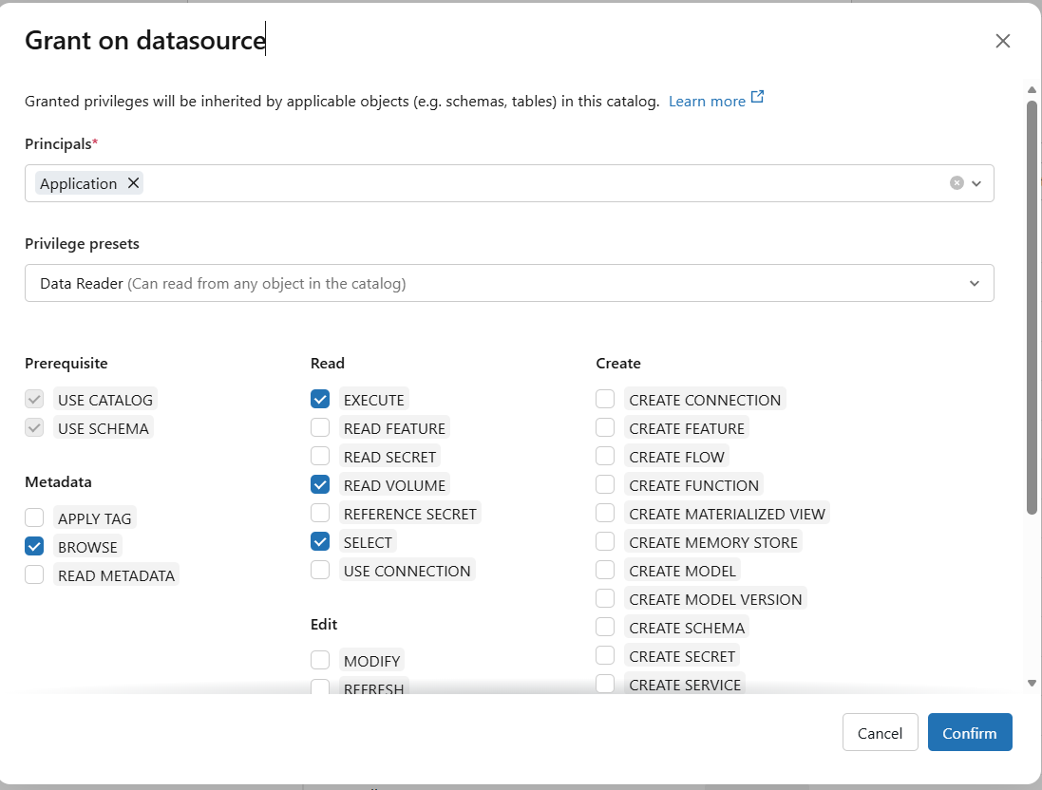Click the CREATE MATERIALIZED VIEW label
This screenshot has height=790, width=1042.
727,514
